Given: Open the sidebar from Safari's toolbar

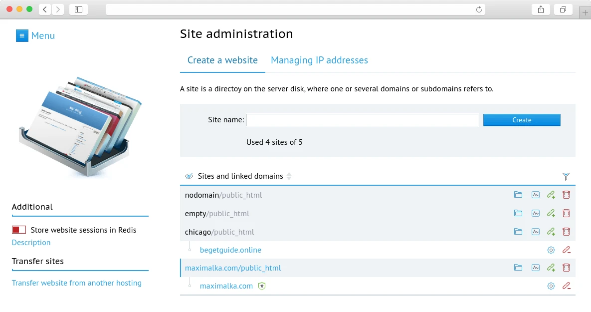Looking at the screenshot, I should click(78, 9).
